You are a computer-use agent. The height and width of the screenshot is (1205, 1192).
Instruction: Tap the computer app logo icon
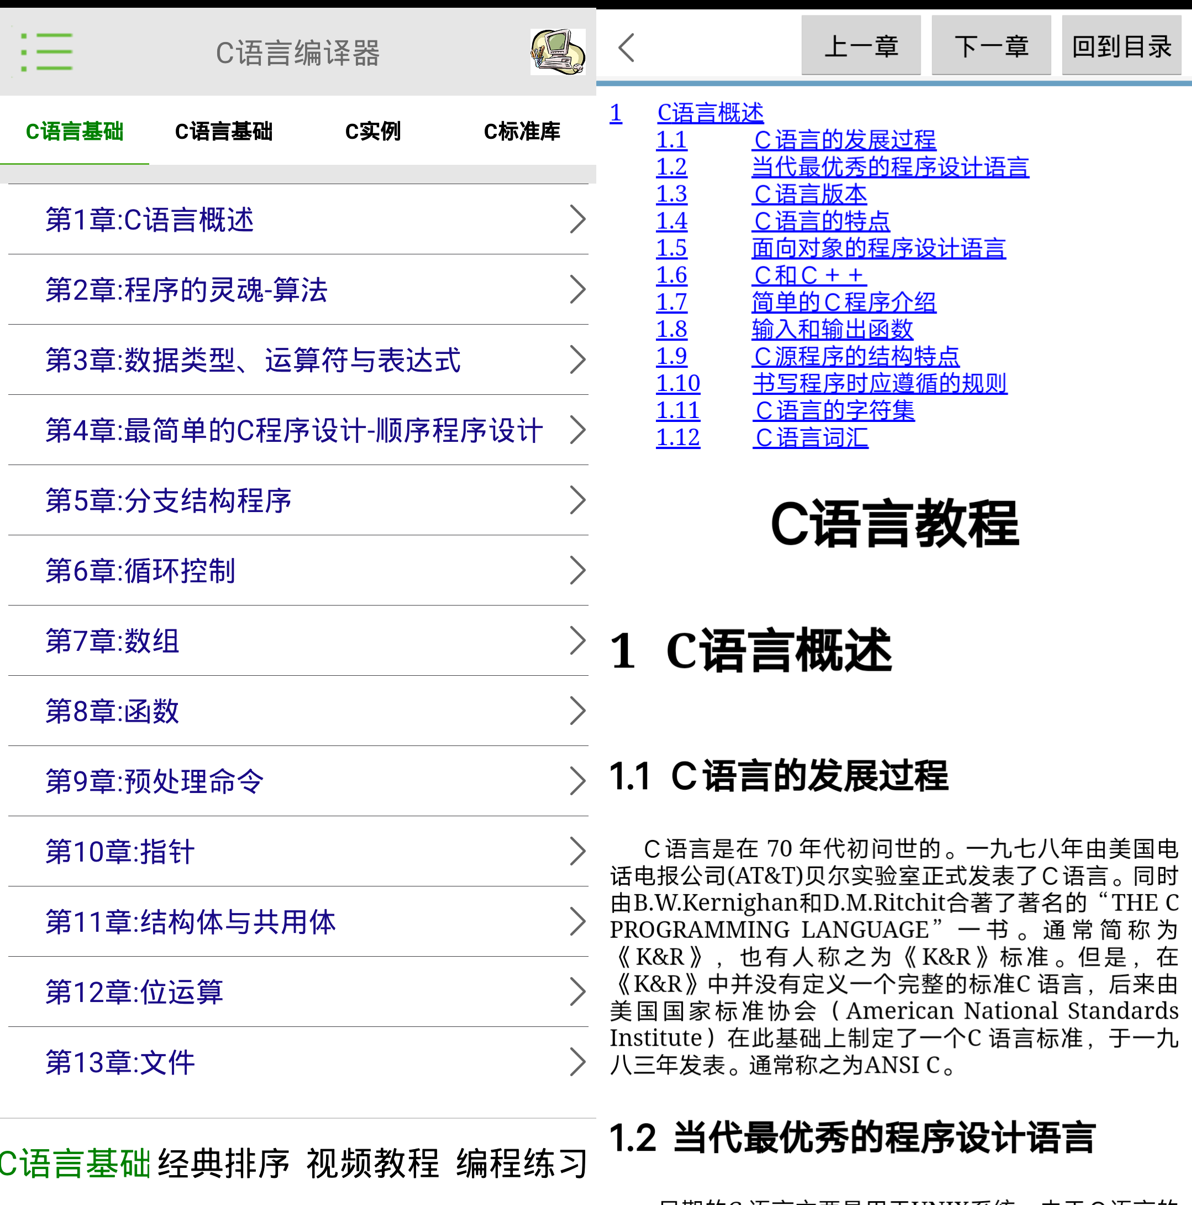558,52
